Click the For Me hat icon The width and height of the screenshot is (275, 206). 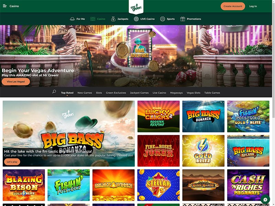72,19
